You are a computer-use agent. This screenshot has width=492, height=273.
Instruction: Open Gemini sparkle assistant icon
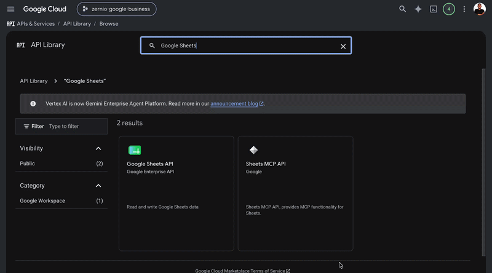pos(418,9)
